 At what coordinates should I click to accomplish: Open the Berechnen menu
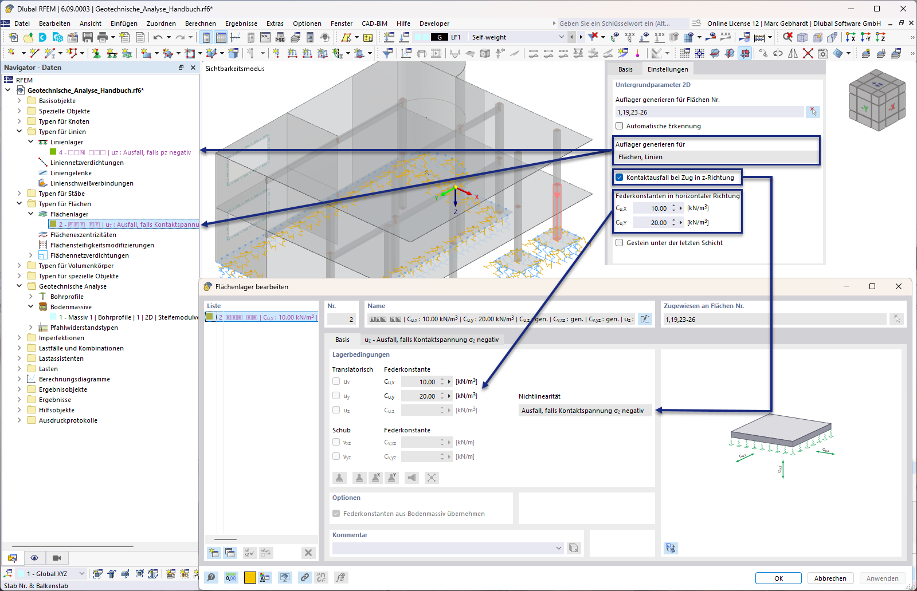click(x=201, y=23)
